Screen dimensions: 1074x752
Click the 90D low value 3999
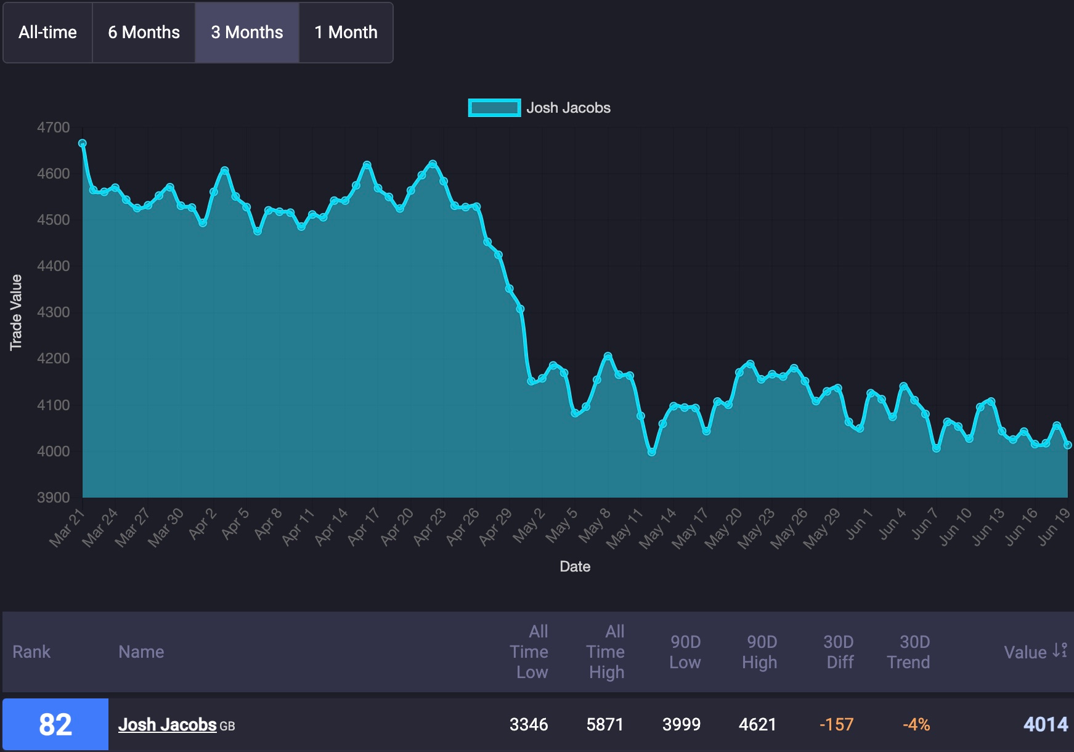pos(681,725)
